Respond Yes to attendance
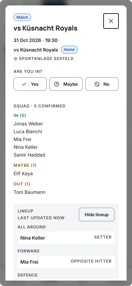This screenshot has width=132, height=286. pyautogui.click(x=30, y=84)
